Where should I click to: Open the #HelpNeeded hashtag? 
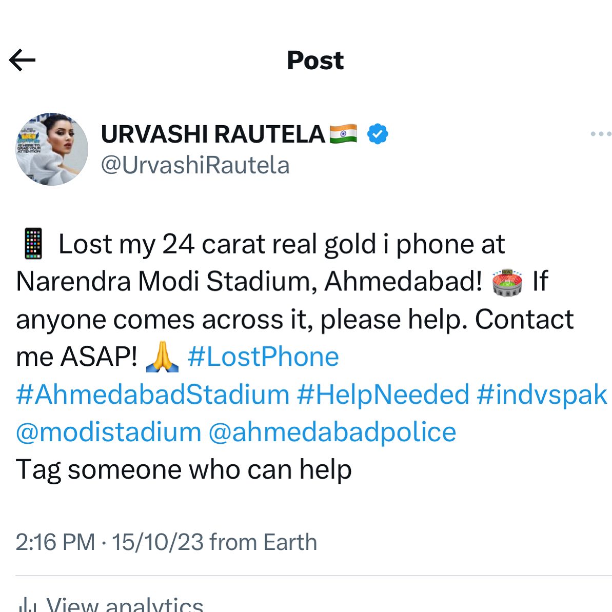pos(383,394)
